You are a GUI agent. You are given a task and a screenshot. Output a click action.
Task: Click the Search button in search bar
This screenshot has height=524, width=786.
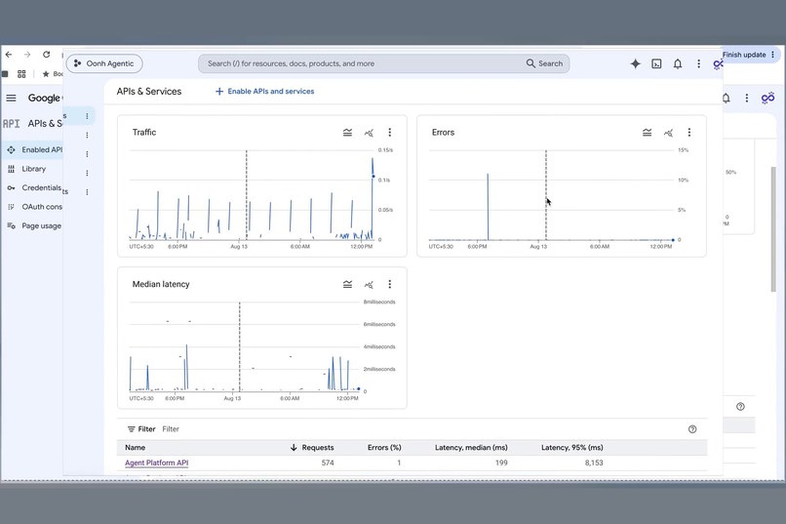(544, 63)
